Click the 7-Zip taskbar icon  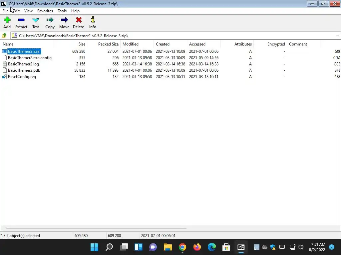pos(241,247)
